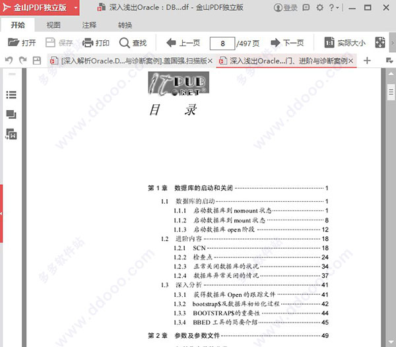The image size is (396, 347).
Task: Click the redo arrow icon
Action: [23, 60]
